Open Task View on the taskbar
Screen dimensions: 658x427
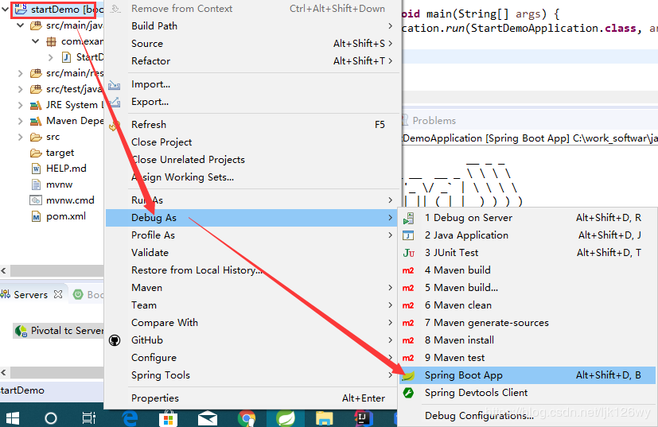coord(89,417)
